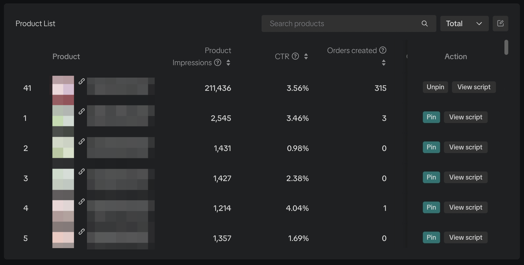
Task: Open the Orders created help icon
Action: [x=383, y=50]
